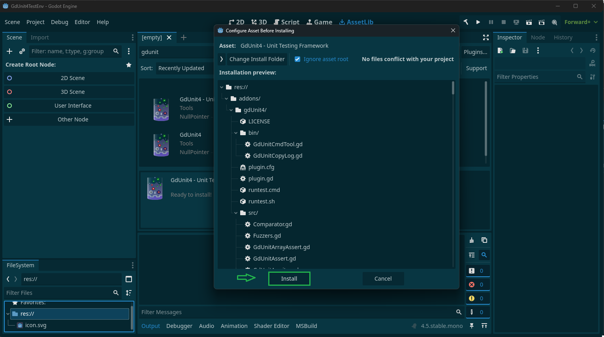Viewport: 604px width, 337px height.
Task: Toggle the FileSystem split mode icon
Action: (x=129, y=279)
